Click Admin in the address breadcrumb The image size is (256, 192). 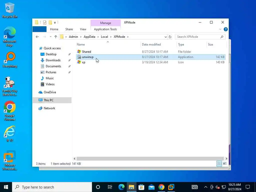click(73, 37)
